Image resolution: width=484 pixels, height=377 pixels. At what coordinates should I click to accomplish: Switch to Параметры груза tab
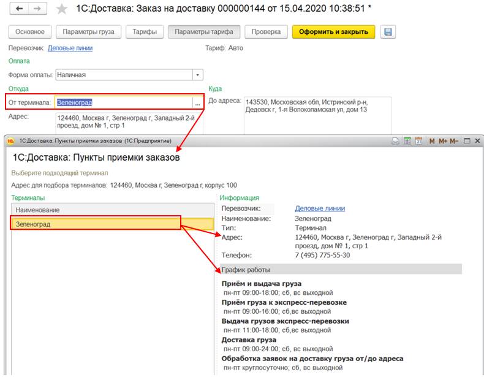(89, 32)
